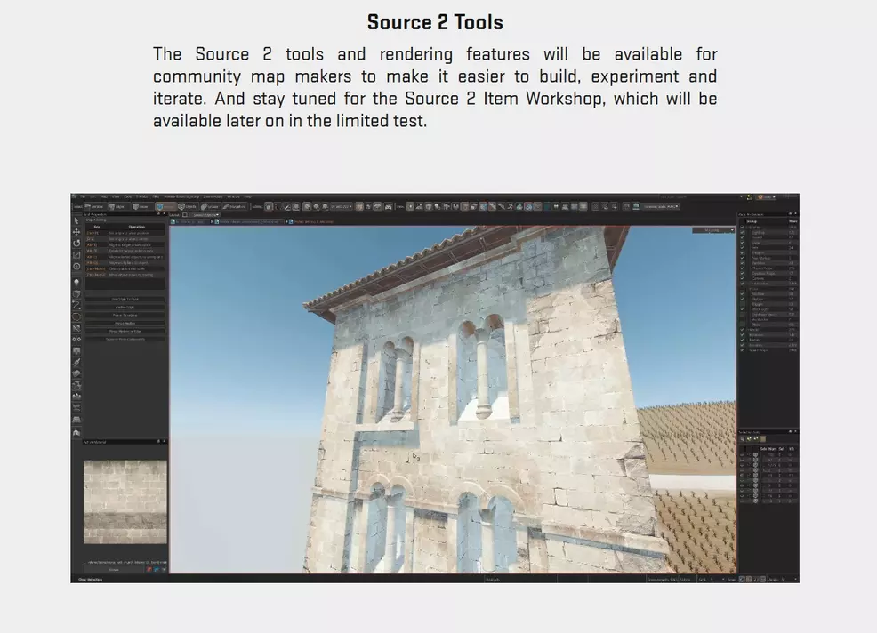Image resolution: width=877 pixels, height=633 pixels.
Task: Switch selection mode to Objects
Action: point(188,207)
